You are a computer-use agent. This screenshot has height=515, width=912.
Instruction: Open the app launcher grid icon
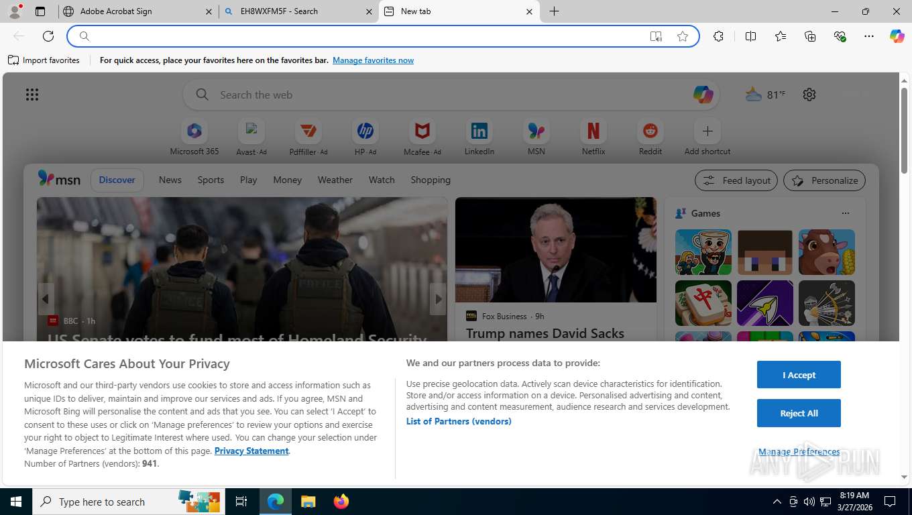click(x=32, y=95)
